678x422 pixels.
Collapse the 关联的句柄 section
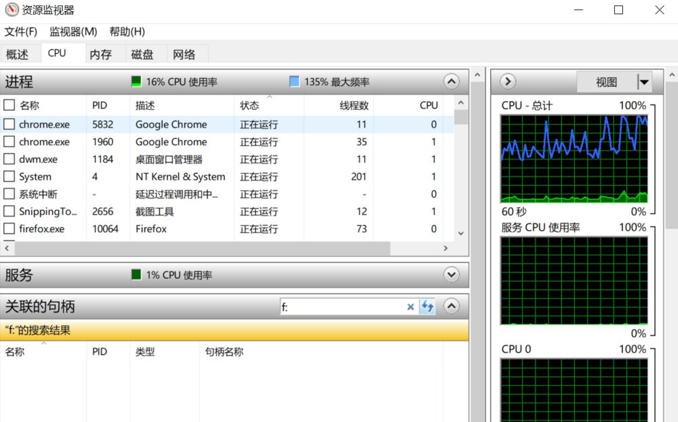click(452, 307)
